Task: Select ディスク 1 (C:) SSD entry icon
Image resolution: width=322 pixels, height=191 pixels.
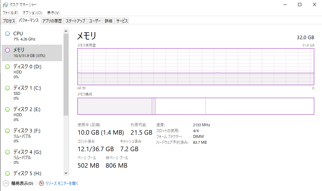Action: point(7,88)
